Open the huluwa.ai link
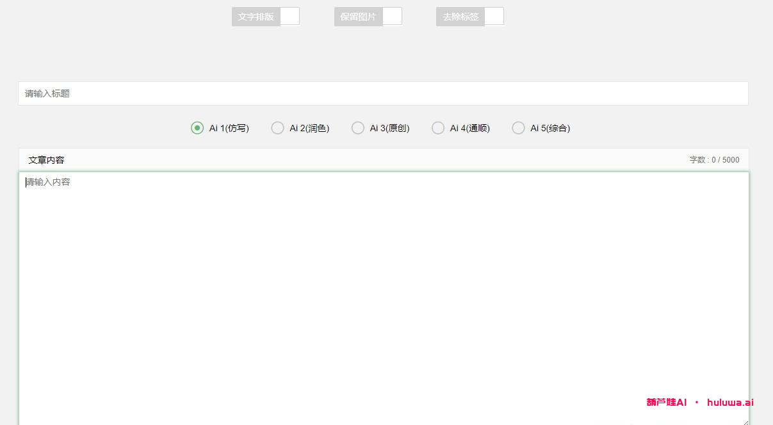The width and height of the screenshot is (773, 425). [x=729, y=402]
